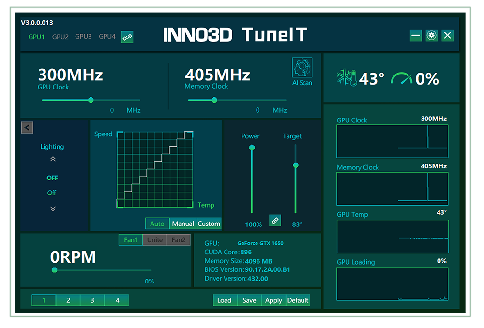This screenshot has width=484, height=328.
Task: Switch to the GPU3 tab
Action: tap(83, 37)
